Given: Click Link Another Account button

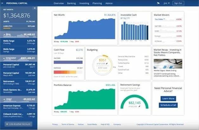Looking at the screenshot, I should 18,124.
